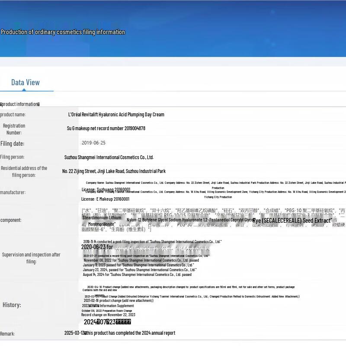The height and width of the screenshot is (346, 346).
Task: Click the Rye (SECALECEREALE) Seed Extract ingredient
Action: 292,221
